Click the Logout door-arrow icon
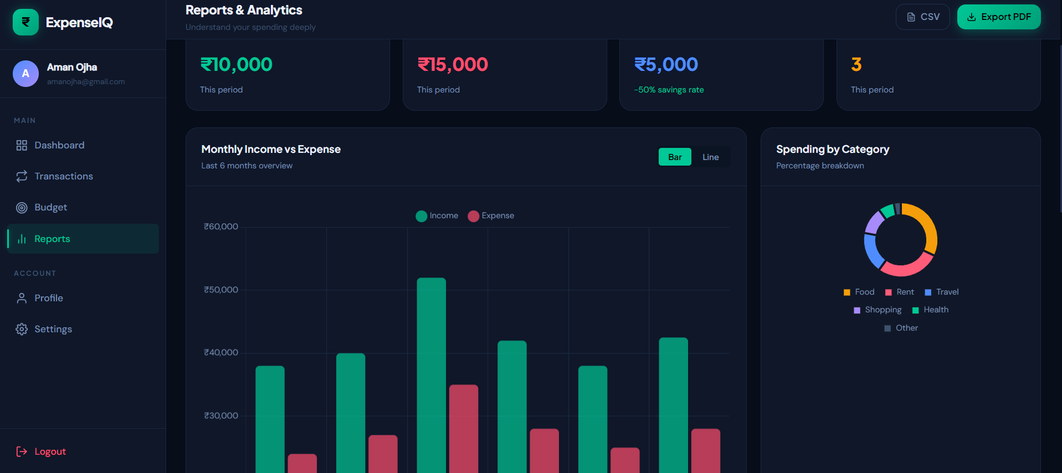The width and height of the screenshot is (1062, 473). pyautogui.click(x=22, y=451)
